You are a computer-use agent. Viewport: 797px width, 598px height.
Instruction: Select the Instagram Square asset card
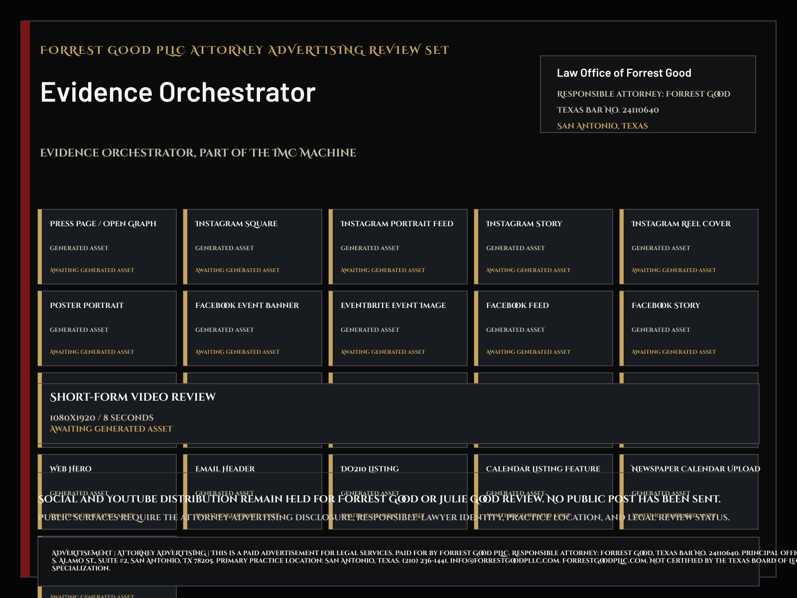pos(253,247)
